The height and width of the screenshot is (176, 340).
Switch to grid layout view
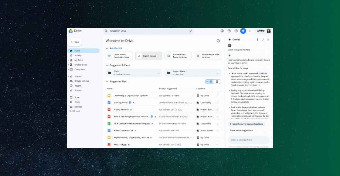(x=217, y=81)
